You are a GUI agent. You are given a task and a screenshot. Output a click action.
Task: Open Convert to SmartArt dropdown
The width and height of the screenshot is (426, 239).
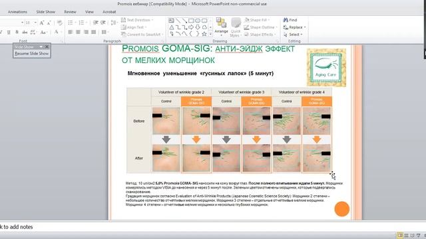coord(142,35)
